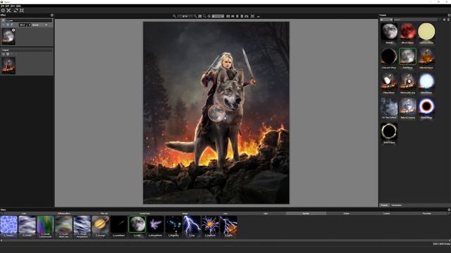Screen dimensions: 451x253
Task: Switch to the Color filter category
Action: 24,214
